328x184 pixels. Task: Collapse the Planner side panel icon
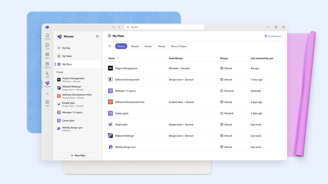click(97, 36)
